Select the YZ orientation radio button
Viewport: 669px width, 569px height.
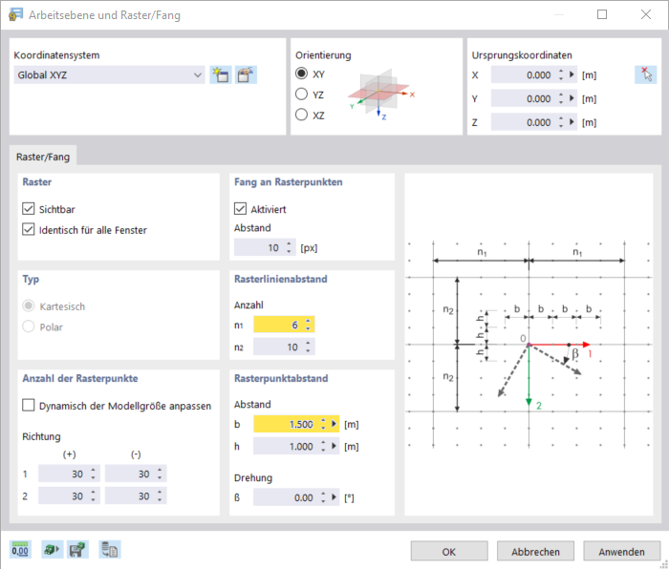pyautogui.click(x=302, y=94)
